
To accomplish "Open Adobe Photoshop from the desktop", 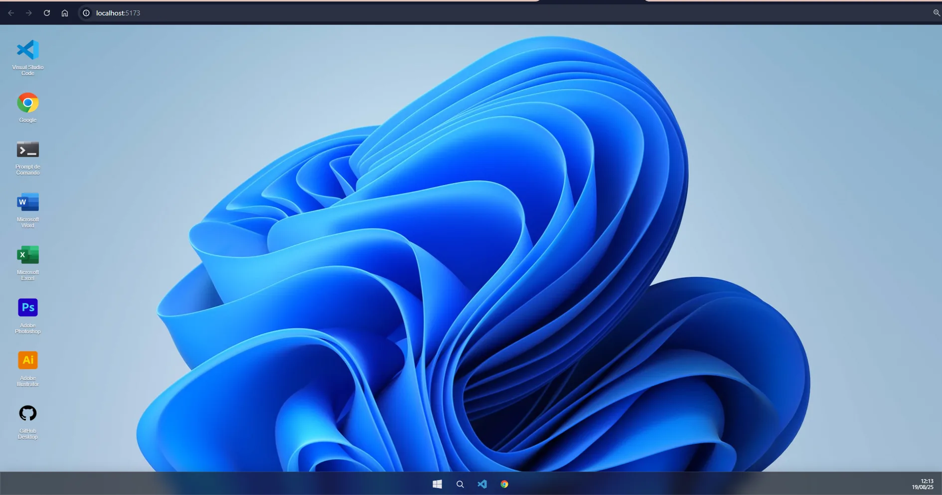I will tap(27, 313).
